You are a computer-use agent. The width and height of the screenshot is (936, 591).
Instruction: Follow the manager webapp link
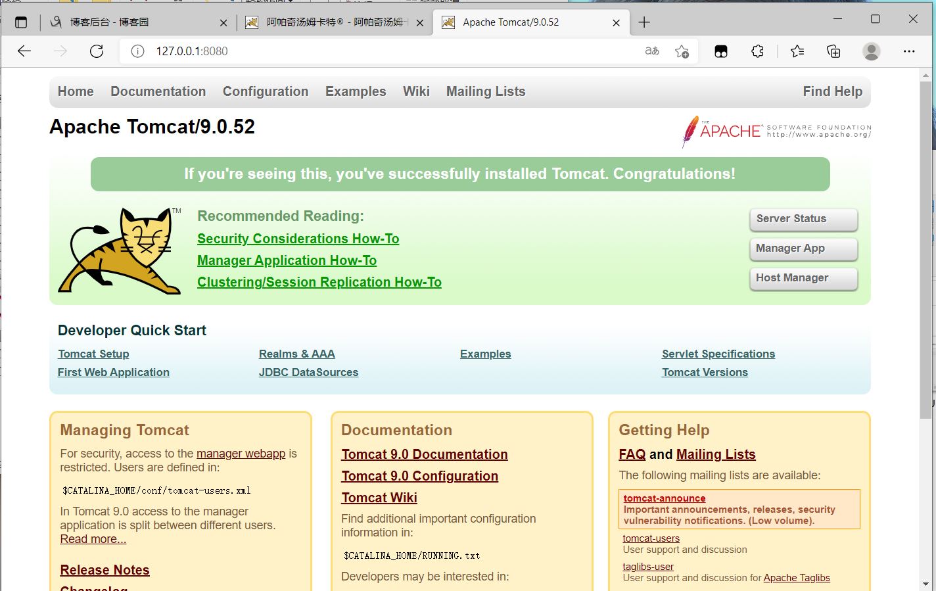pos(241,454)
